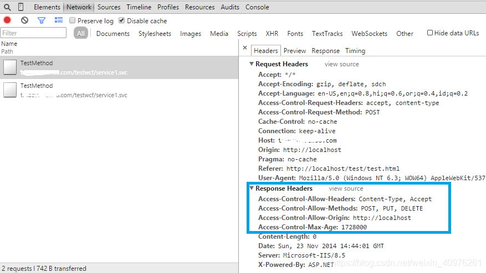Open the Response detail tab
Screen dimensions: 486x273
point(325,51)
